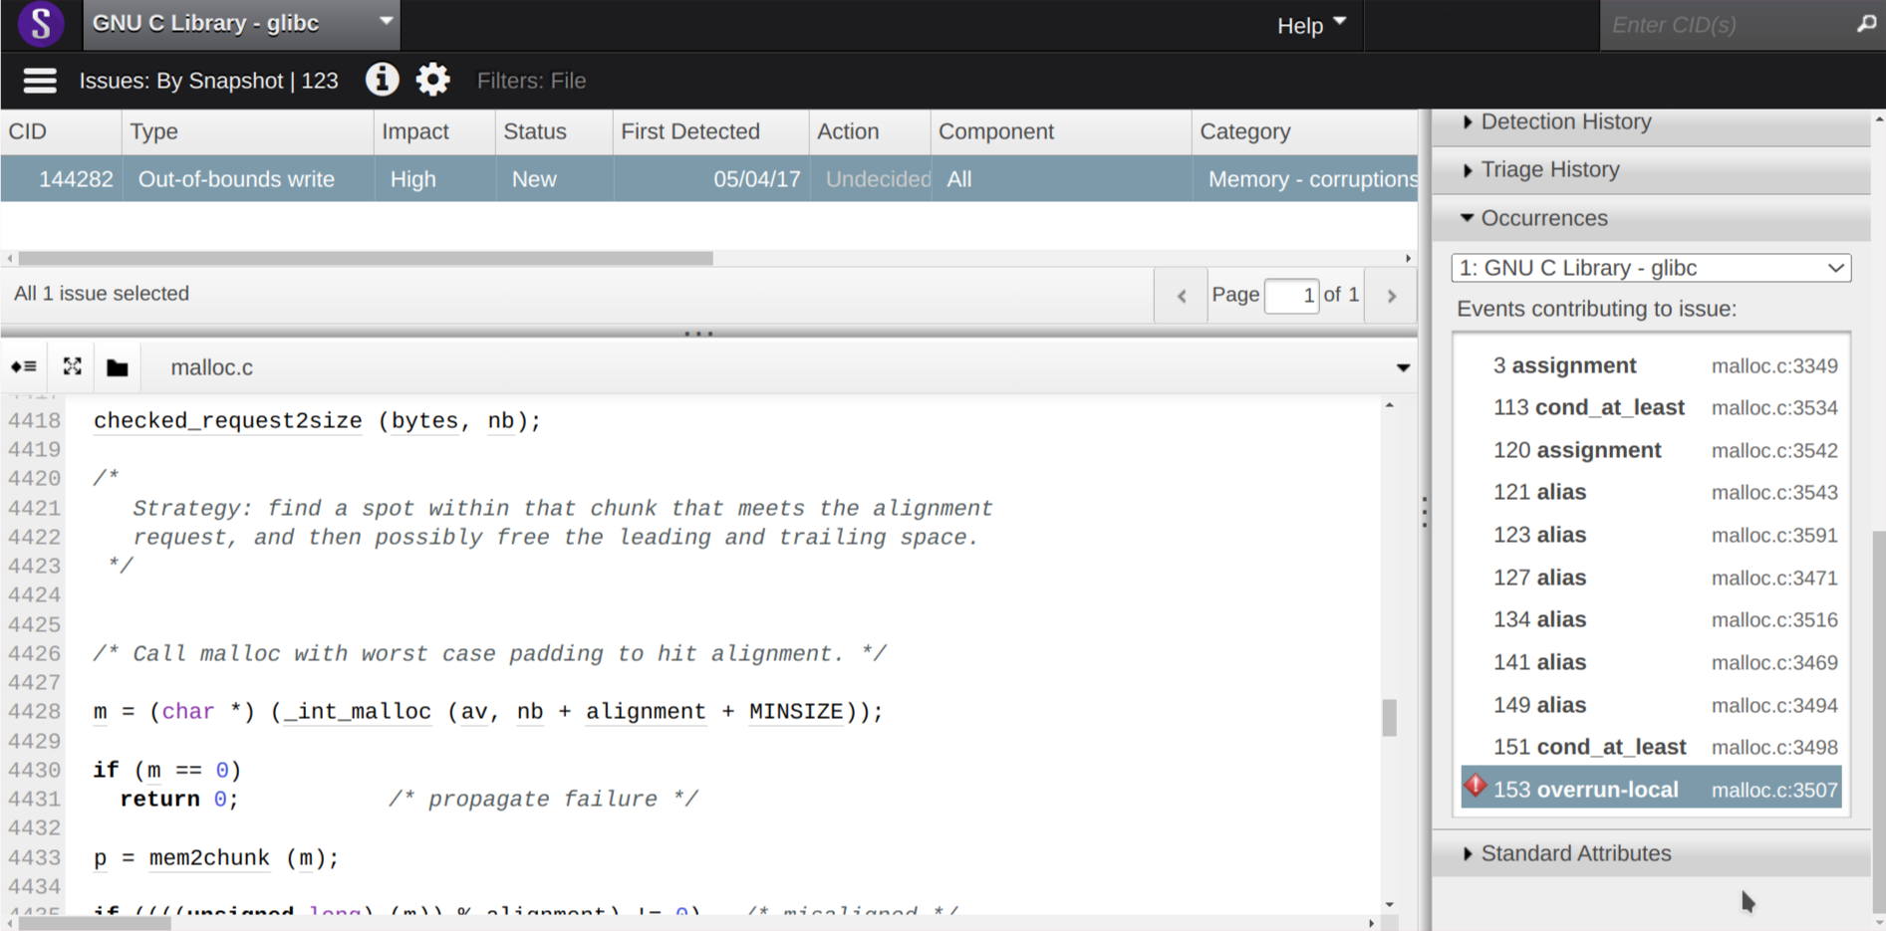
Task: Open occurrences stream dropdown
Action: [x=1651, y=268]
